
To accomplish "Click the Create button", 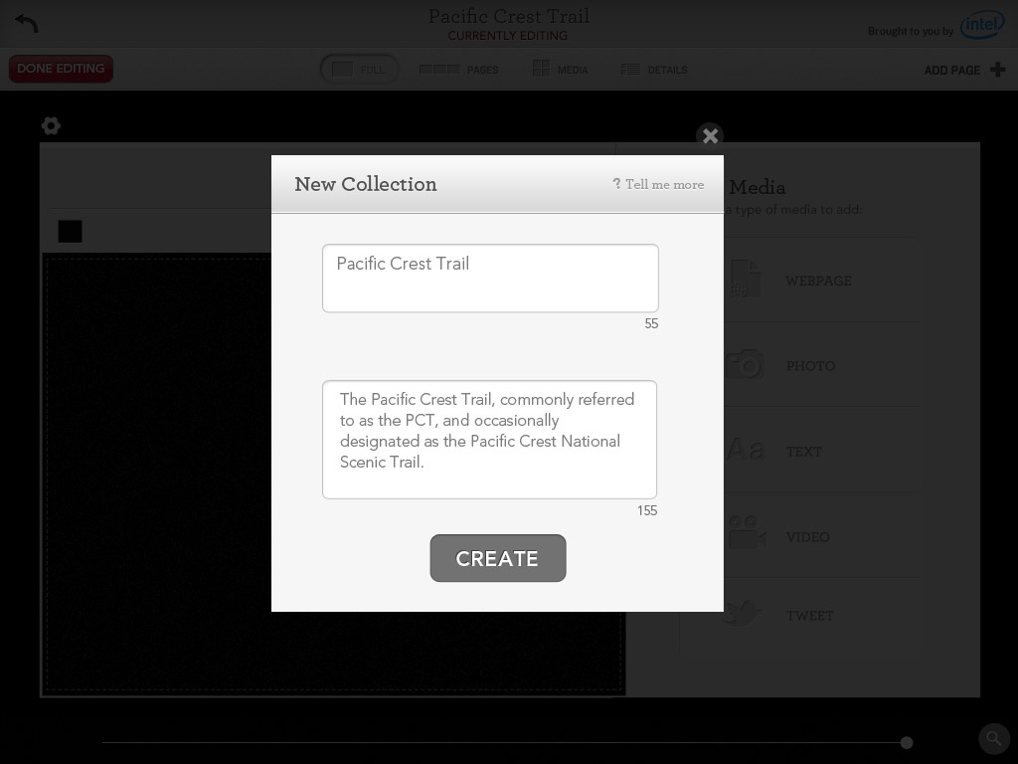I will [x=498, y=558].
